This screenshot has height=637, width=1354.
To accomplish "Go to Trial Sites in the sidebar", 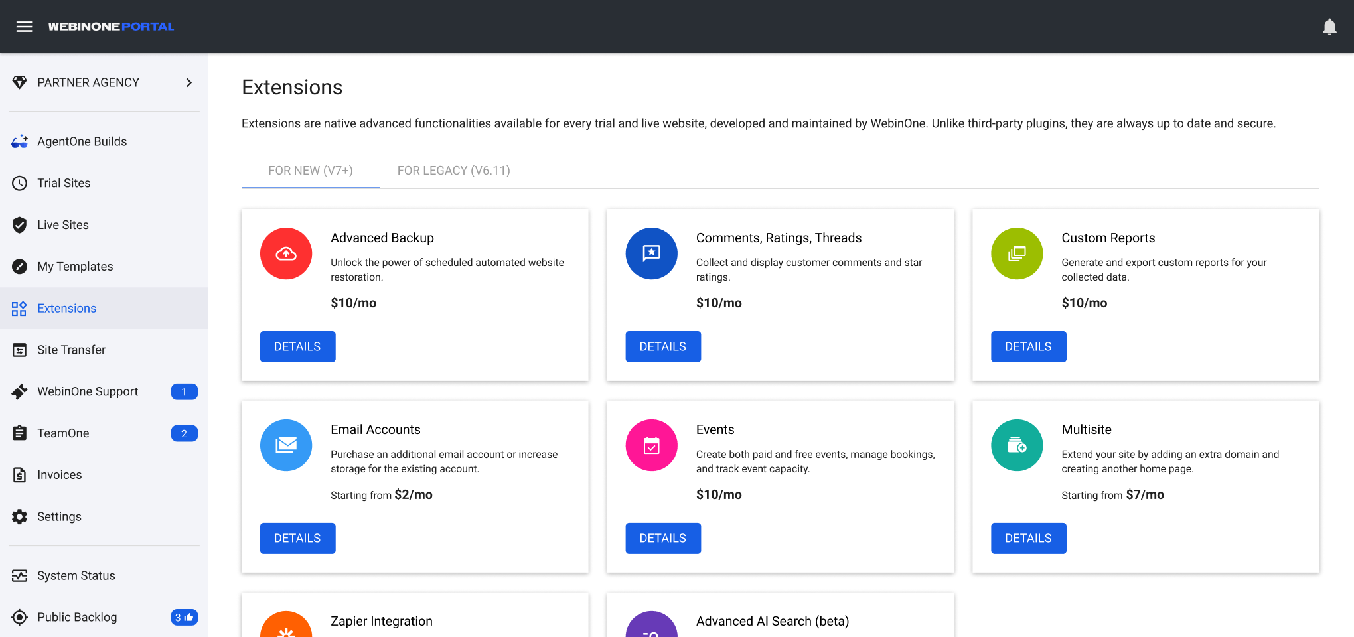I will click(104, 183).
